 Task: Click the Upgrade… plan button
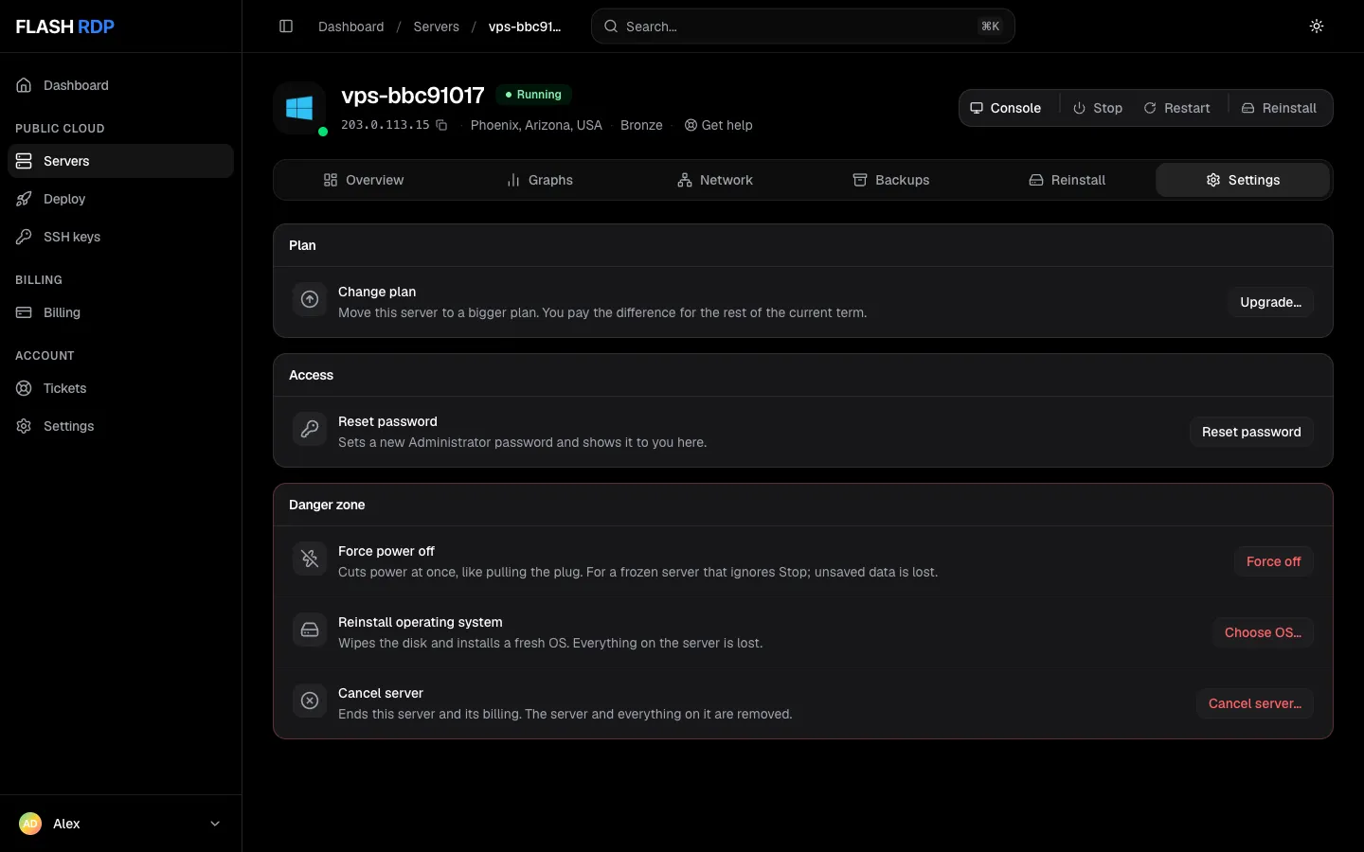(1271, 302)
